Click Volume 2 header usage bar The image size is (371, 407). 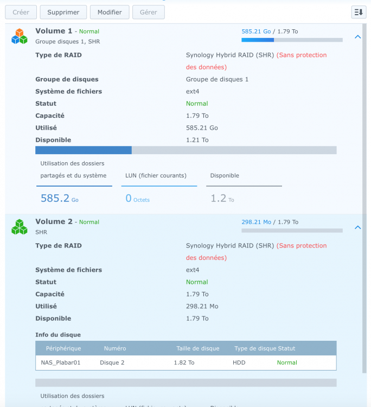click(292, 231)
